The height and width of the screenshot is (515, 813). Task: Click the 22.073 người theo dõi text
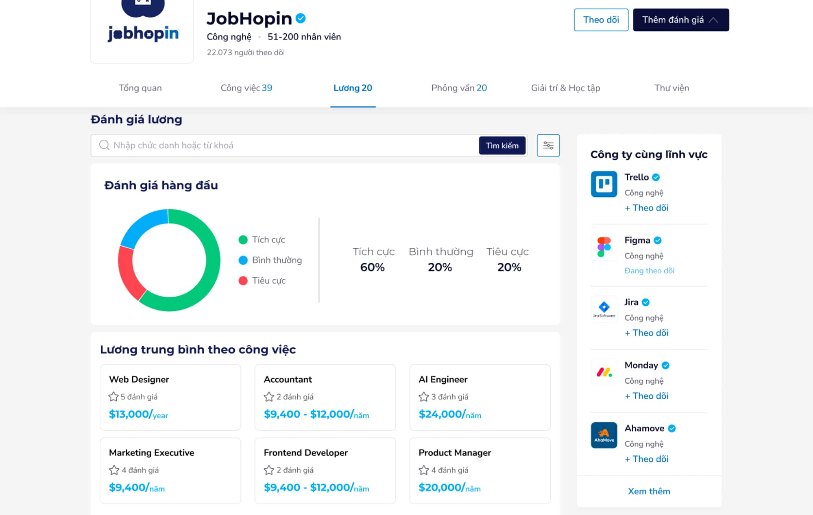246,52
